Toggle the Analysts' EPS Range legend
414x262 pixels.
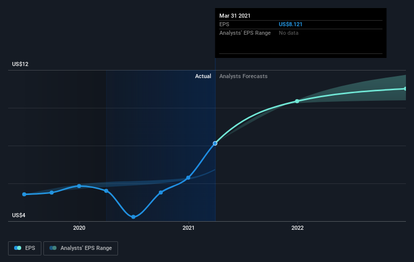click(x=81, y=248)
